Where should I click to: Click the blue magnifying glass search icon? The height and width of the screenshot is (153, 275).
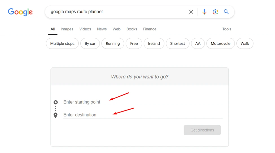226,12
